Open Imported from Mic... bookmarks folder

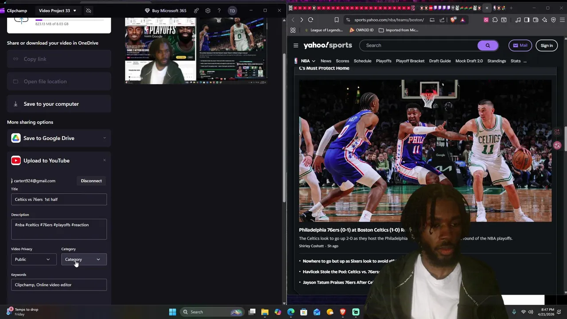[x=398, y=30]
